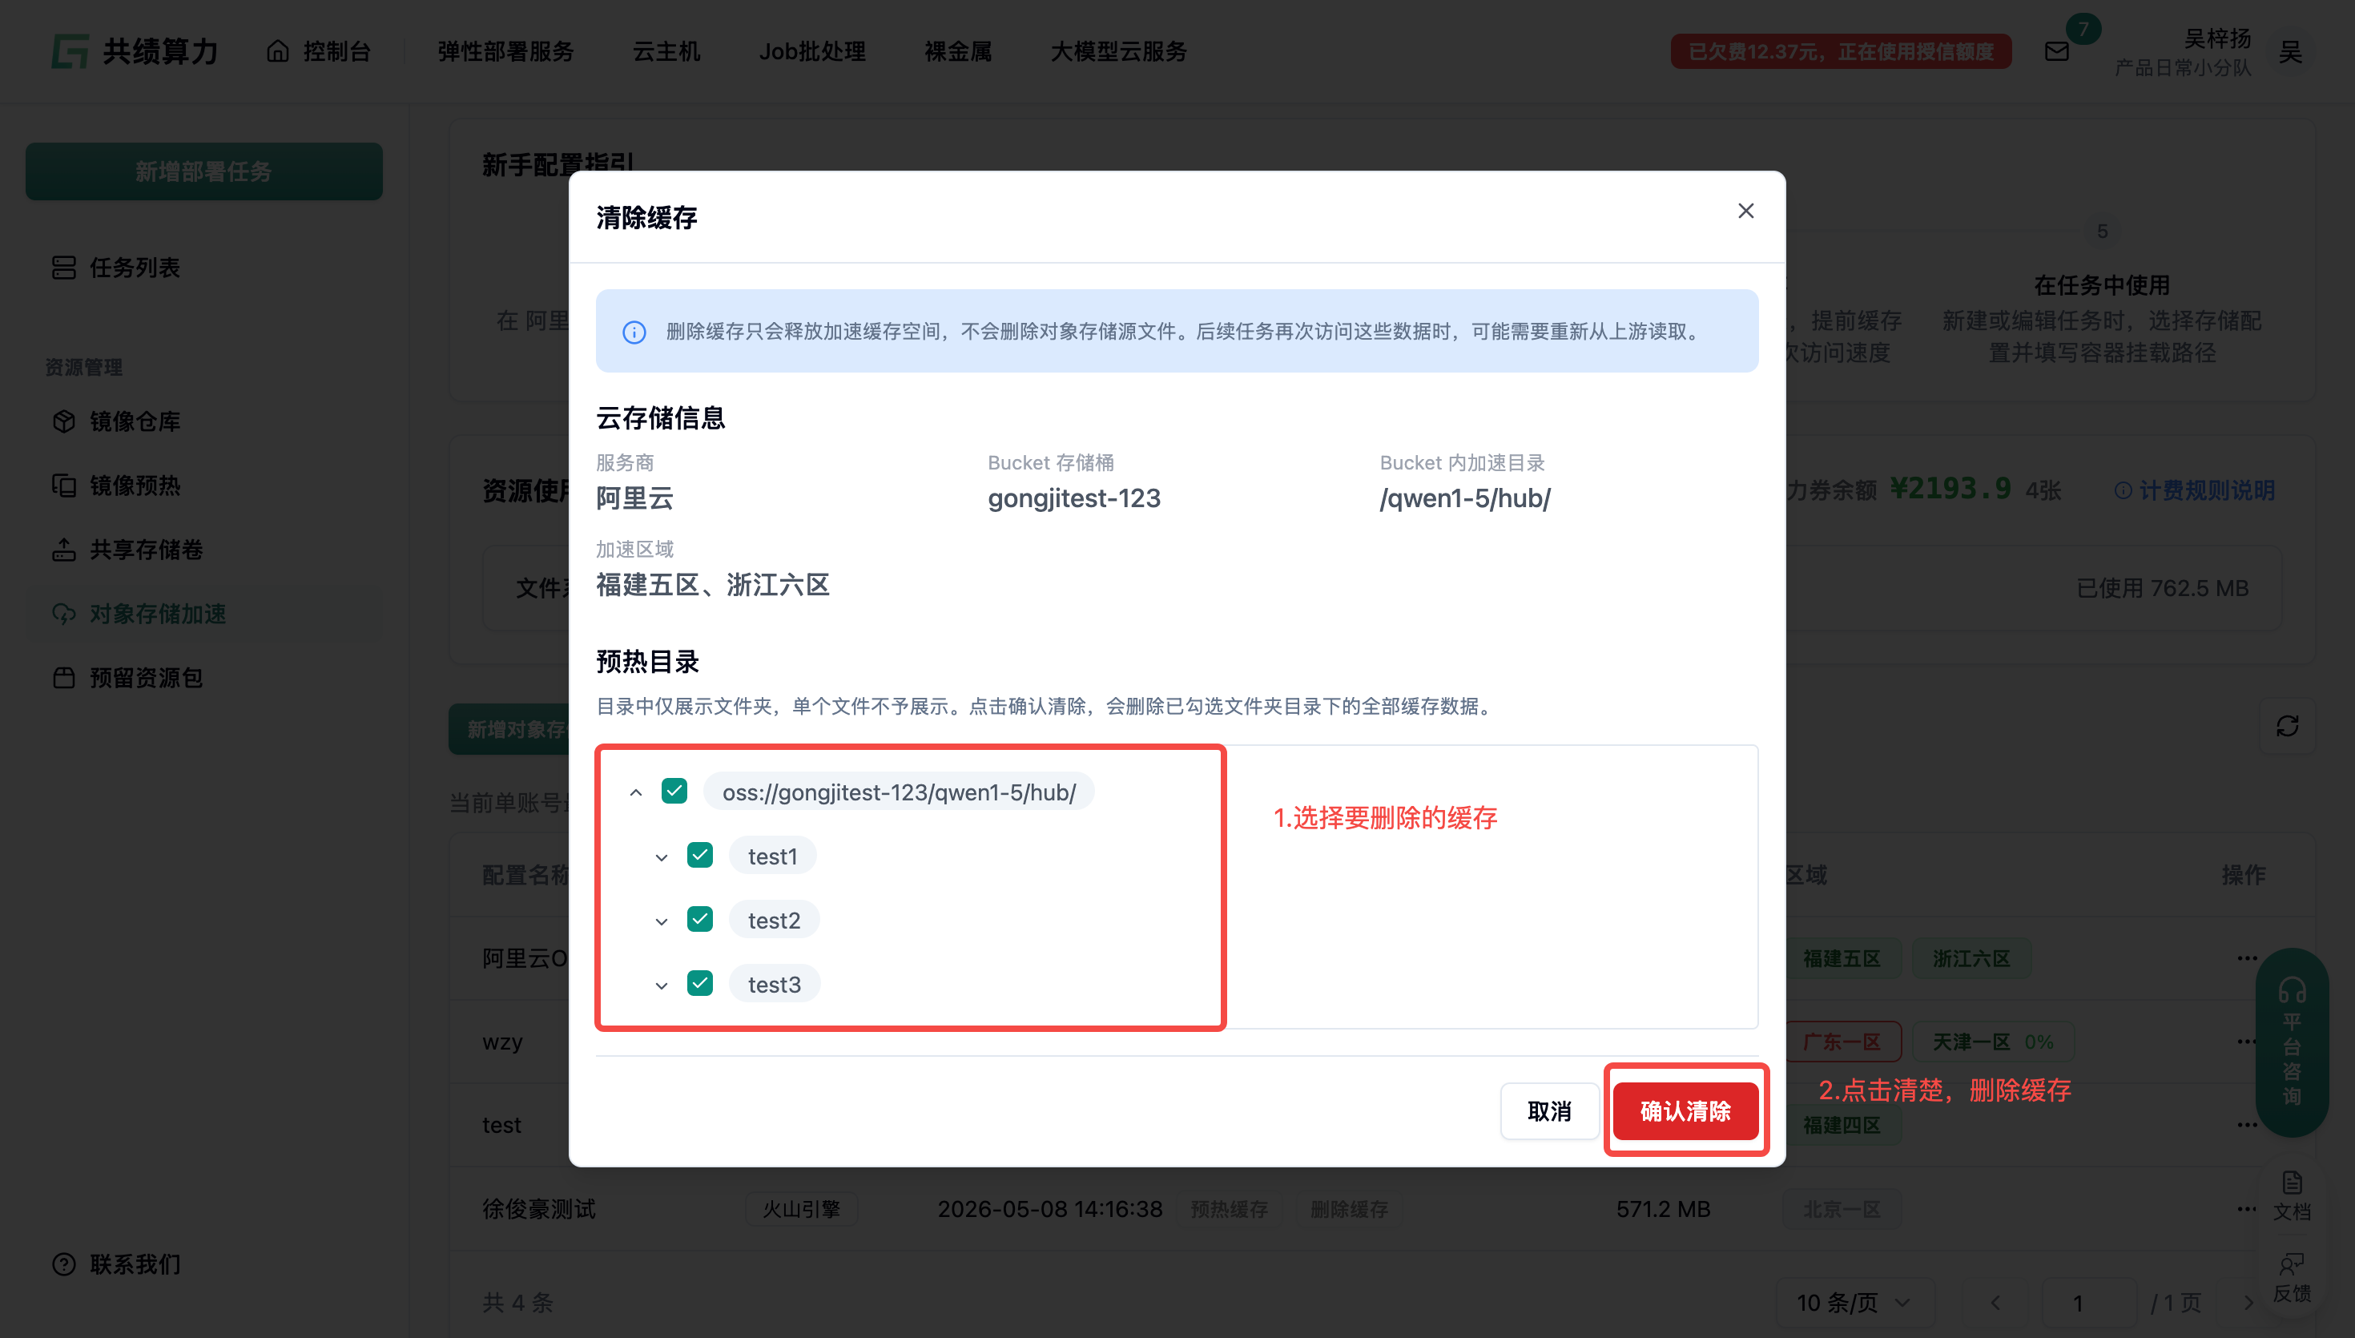Click the 对象存储加速 cloud icon

tap(63, 614)
